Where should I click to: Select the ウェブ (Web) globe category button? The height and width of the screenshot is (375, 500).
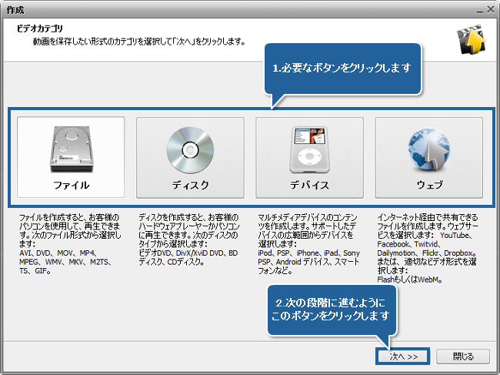(429, 157)
